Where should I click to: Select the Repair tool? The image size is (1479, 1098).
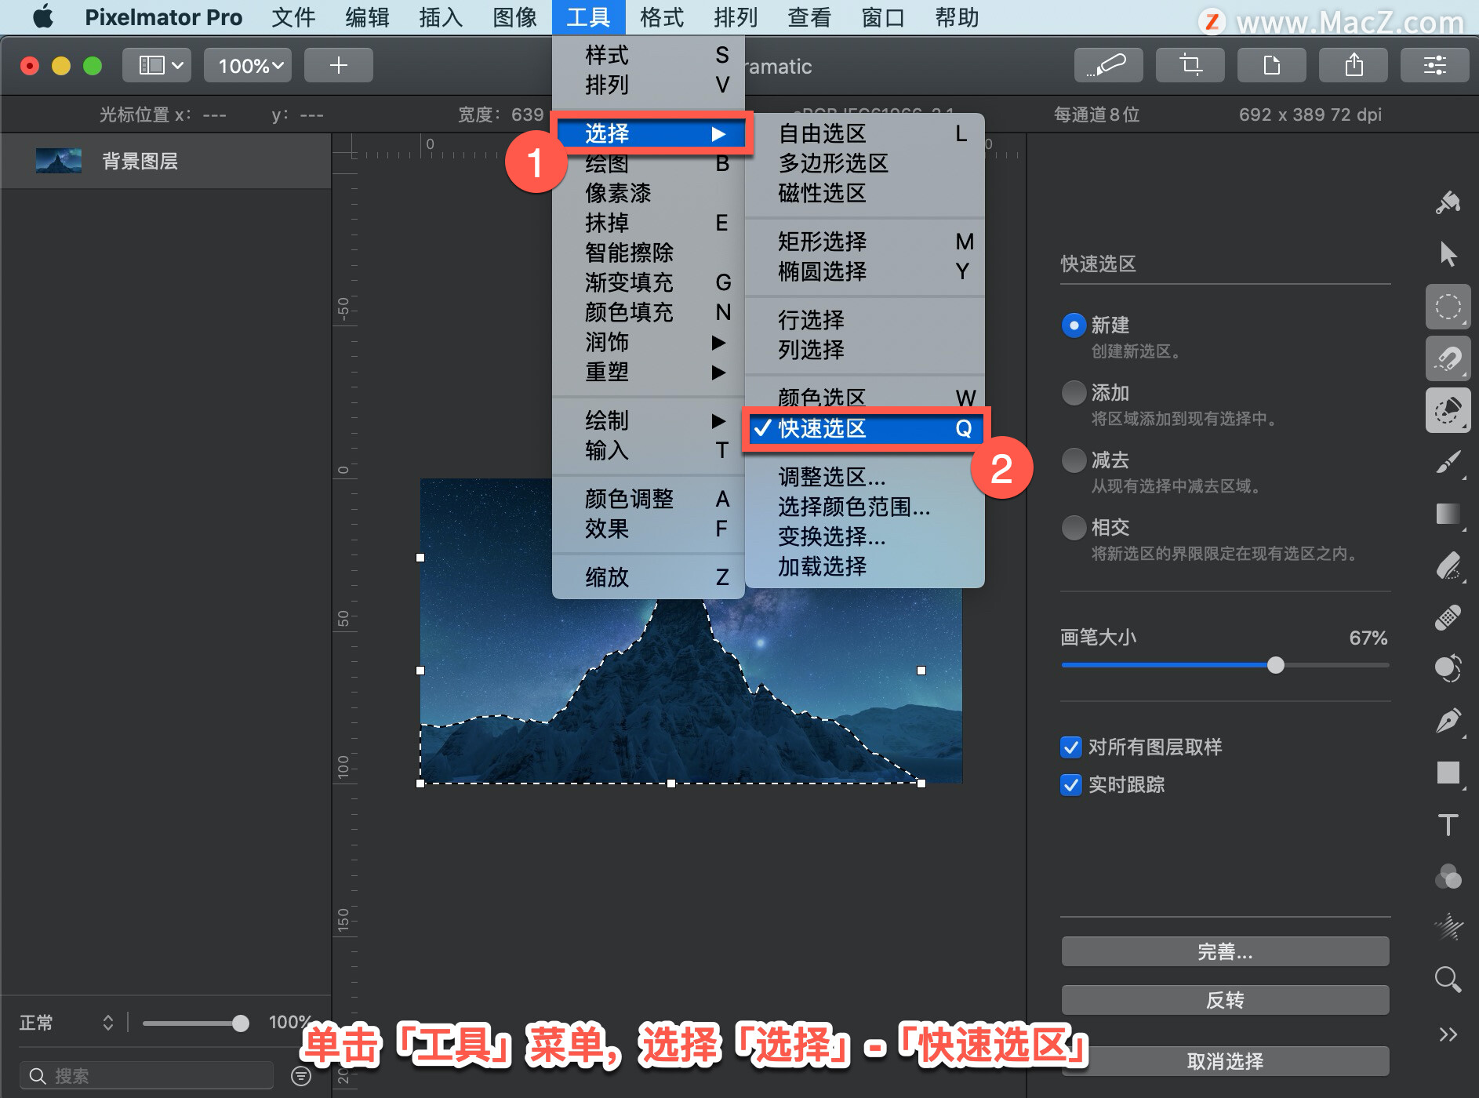click(1448, 618)
